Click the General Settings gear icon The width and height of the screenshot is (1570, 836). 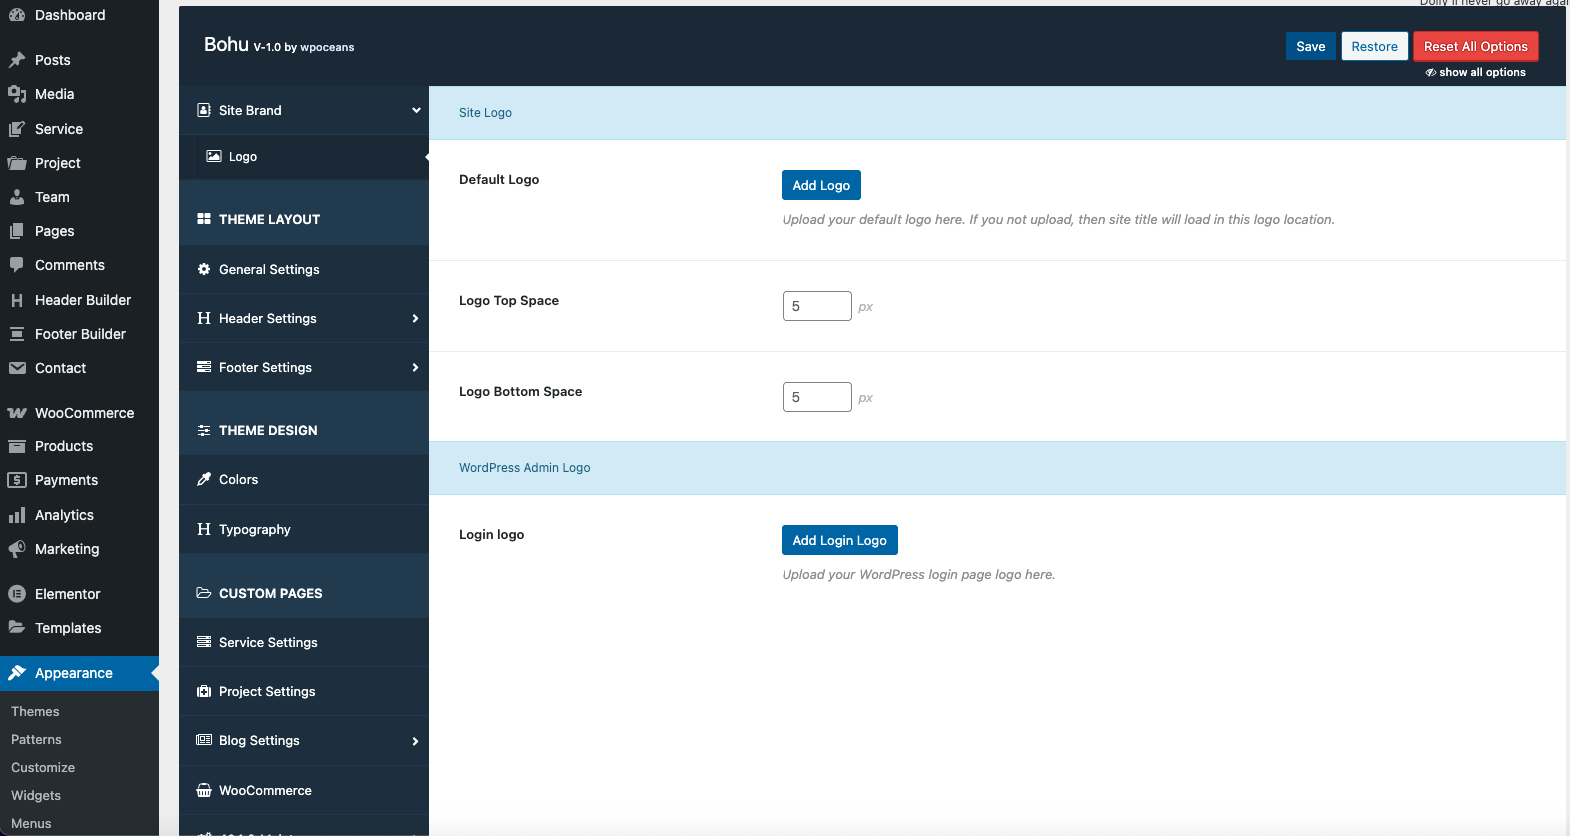click(204, 270)
